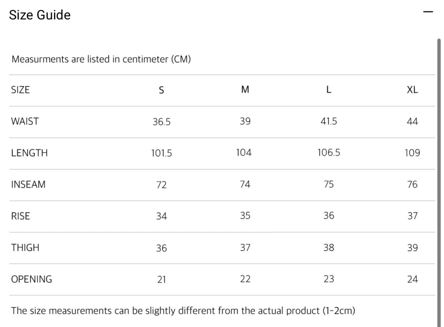This screenshot has width=444, height=327.
Task: Click the SIZE header label
Action: click(21, 90)
